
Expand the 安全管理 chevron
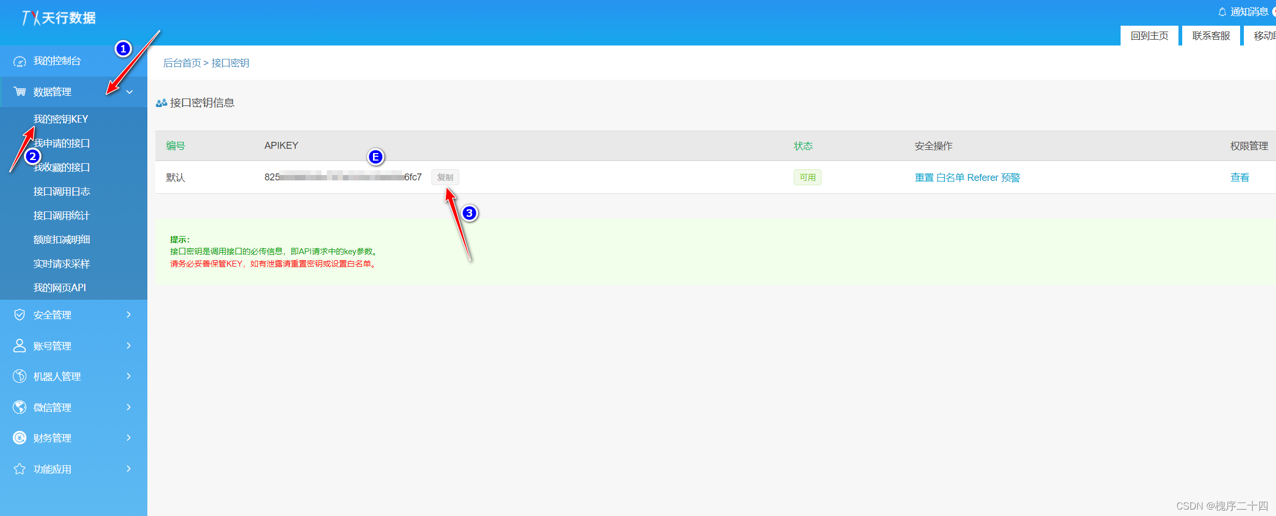(129, 315)
